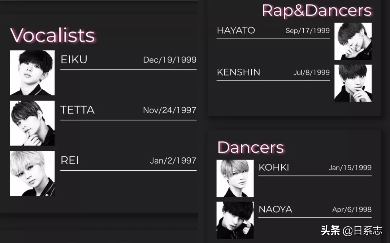Click the EIKU name label
The image size is (390, 243).
tap(74, 60)
